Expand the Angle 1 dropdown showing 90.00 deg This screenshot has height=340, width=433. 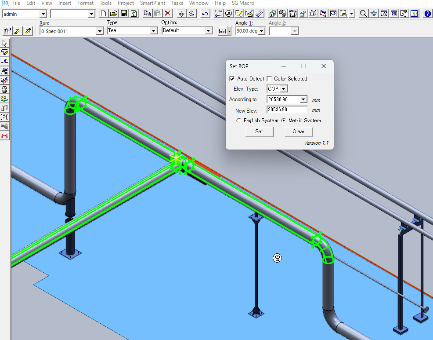262,31
